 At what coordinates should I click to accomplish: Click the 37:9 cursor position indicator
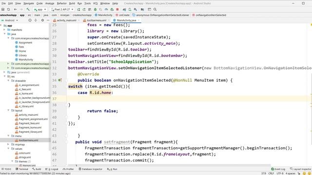(x=263, y=174)
